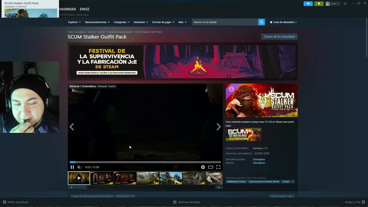Viewport: 368px width, 207px height.
Task: Select the Zombis tag
Action: [x=285, y=182]
